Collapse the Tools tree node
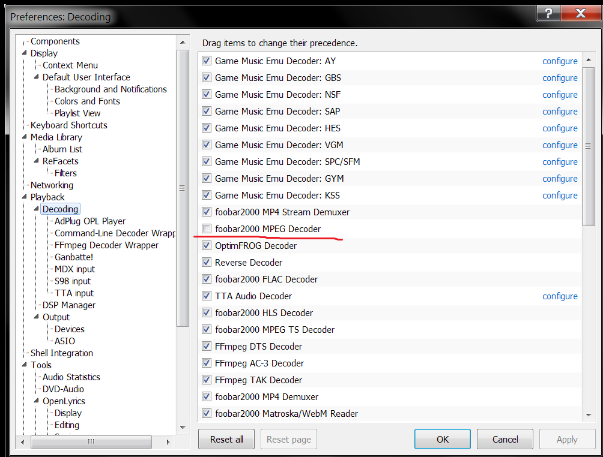Image resolution: width=603 pixels, height=457 pixels. coord(25,364)
